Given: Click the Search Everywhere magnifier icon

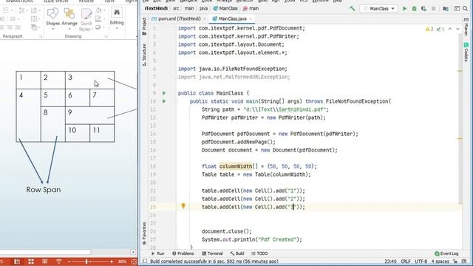Looking at the screenshot, I should click(x=466, y=9).
